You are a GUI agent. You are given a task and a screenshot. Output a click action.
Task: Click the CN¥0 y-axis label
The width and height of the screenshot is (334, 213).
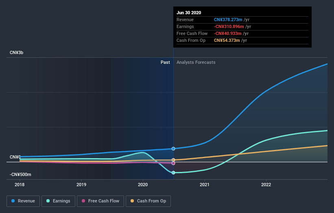[15, 157]
